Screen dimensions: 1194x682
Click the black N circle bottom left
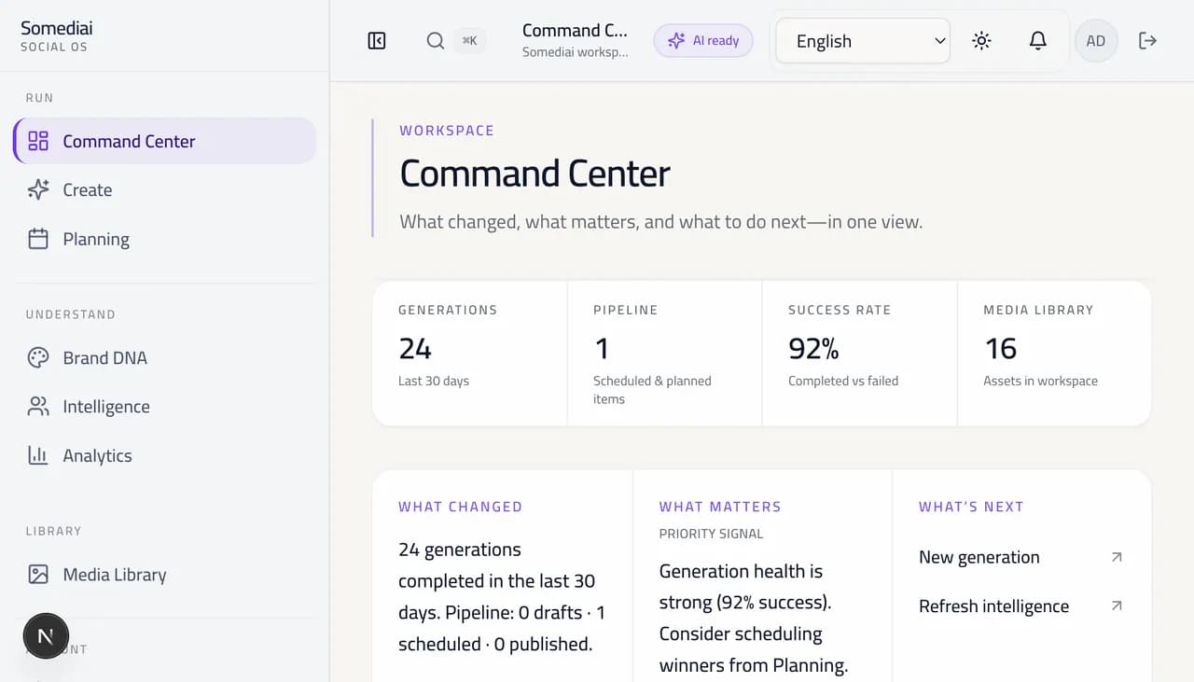tap(46, 635)
